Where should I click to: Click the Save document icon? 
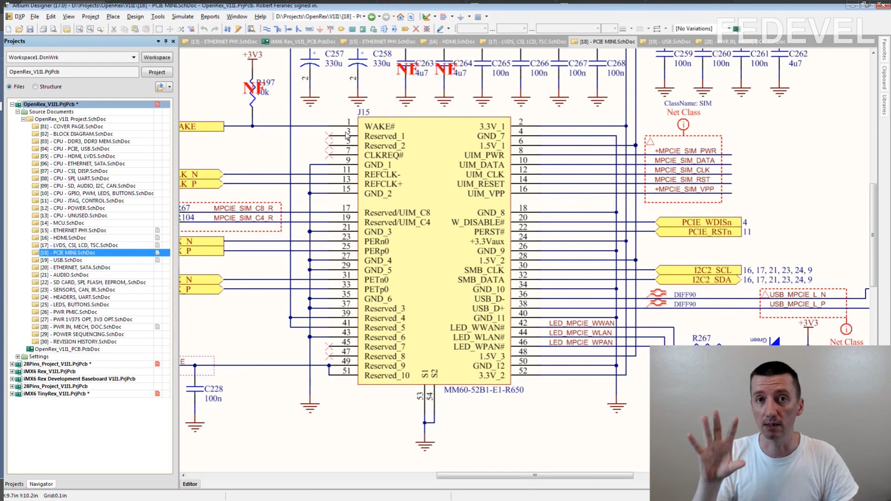point(30,29)
